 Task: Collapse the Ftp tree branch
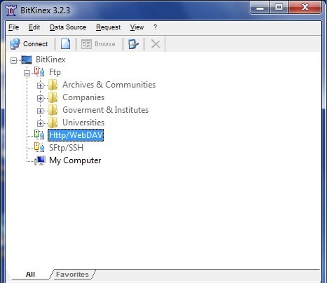tap(27, 73)
